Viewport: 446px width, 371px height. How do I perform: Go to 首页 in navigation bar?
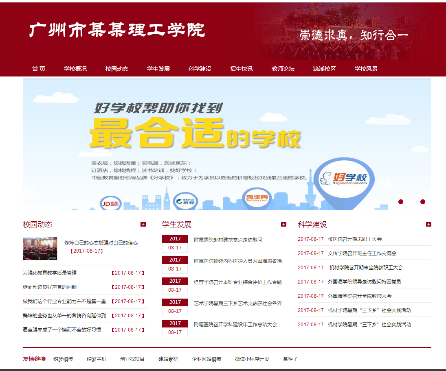click(x=39, y=69)
